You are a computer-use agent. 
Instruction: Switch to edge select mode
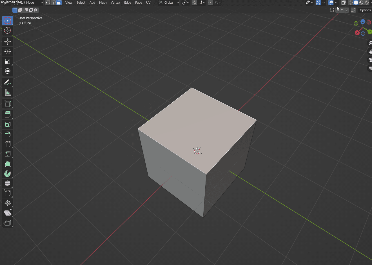[54, 3]
